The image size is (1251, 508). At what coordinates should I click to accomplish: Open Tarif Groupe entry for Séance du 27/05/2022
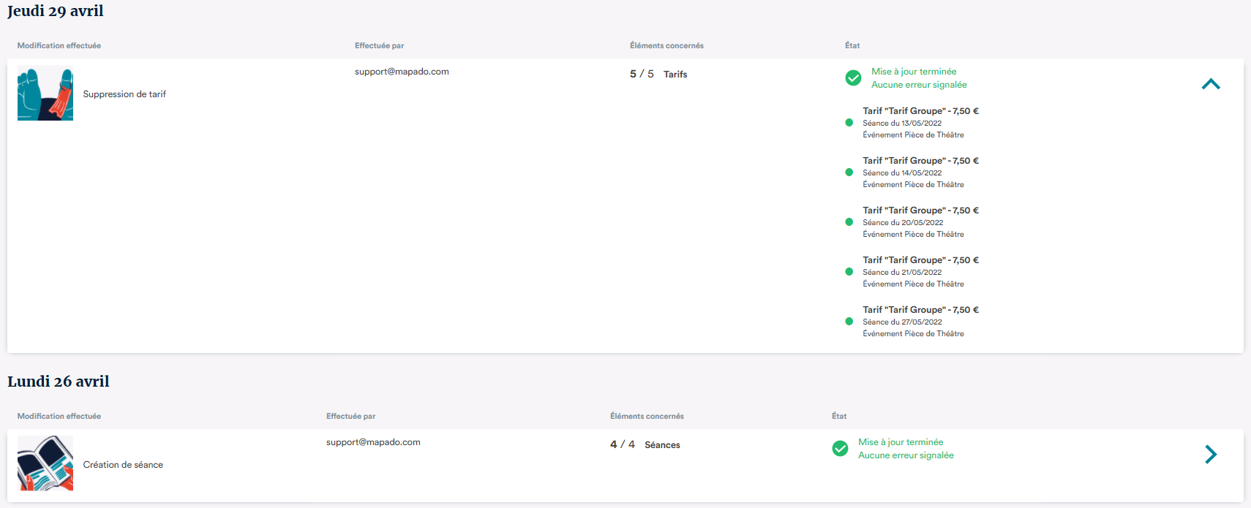tap(920, 310)
